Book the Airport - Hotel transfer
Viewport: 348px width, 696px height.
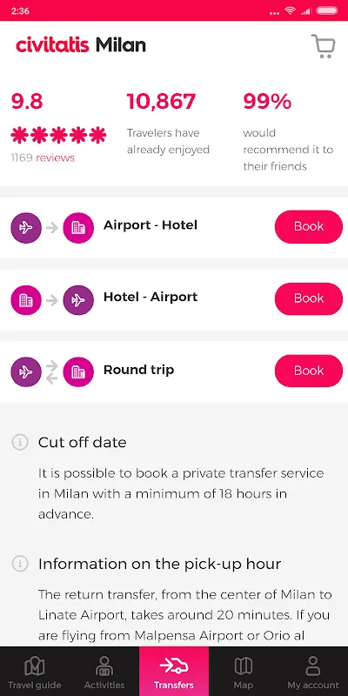309,226
